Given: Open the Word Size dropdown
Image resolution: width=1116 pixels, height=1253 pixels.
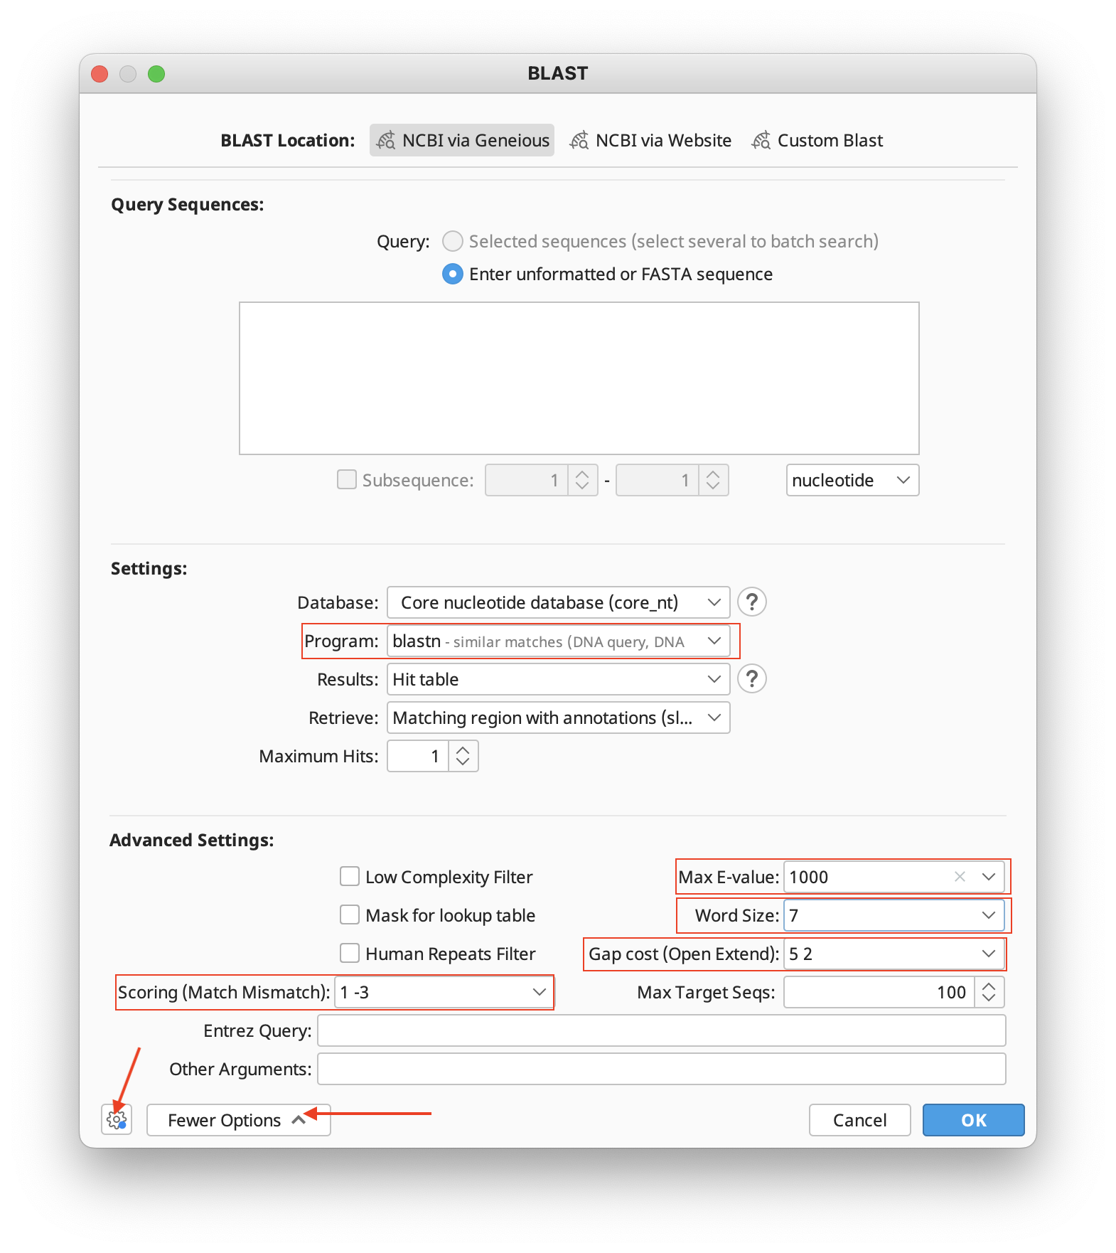Looking at the screenshot, I should click(894, 915).
